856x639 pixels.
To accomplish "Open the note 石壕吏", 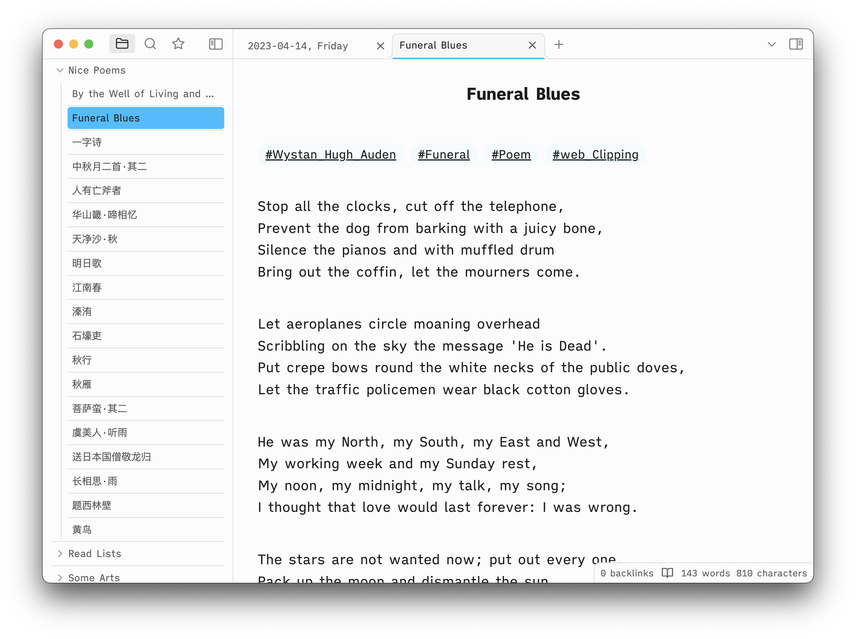I will pyautogui.click(x=145, y=336).
